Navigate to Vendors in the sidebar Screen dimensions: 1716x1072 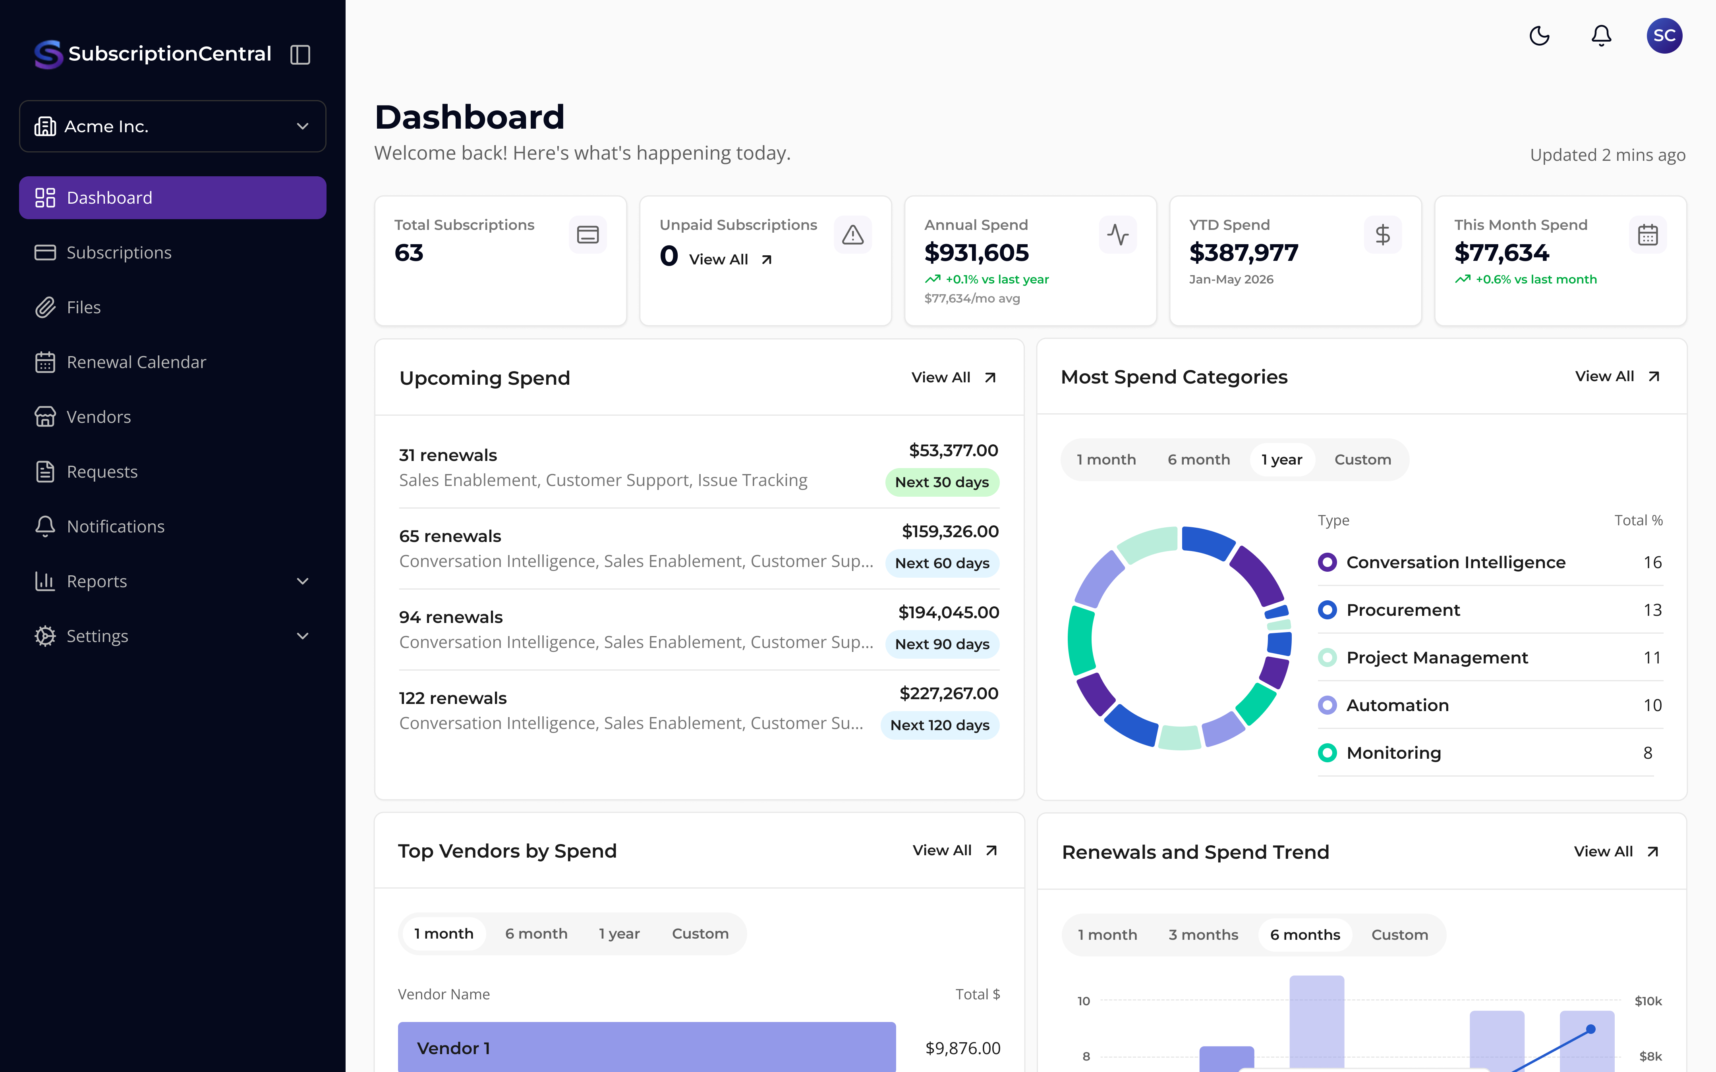(x=172, y=417)
